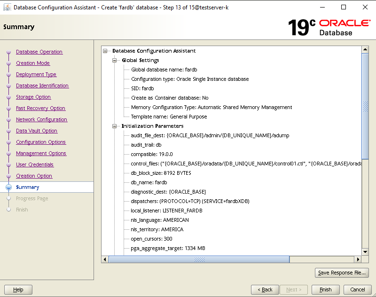376x297 pixels.
Task: Select 'nls_language: AMERICAN' row
Action: tap(160, 220)
